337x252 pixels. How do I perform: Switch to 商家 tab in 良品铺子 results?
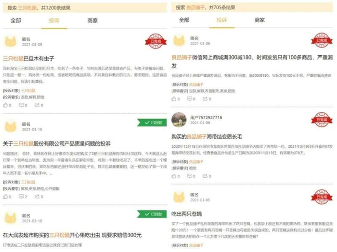click(259, 20)
